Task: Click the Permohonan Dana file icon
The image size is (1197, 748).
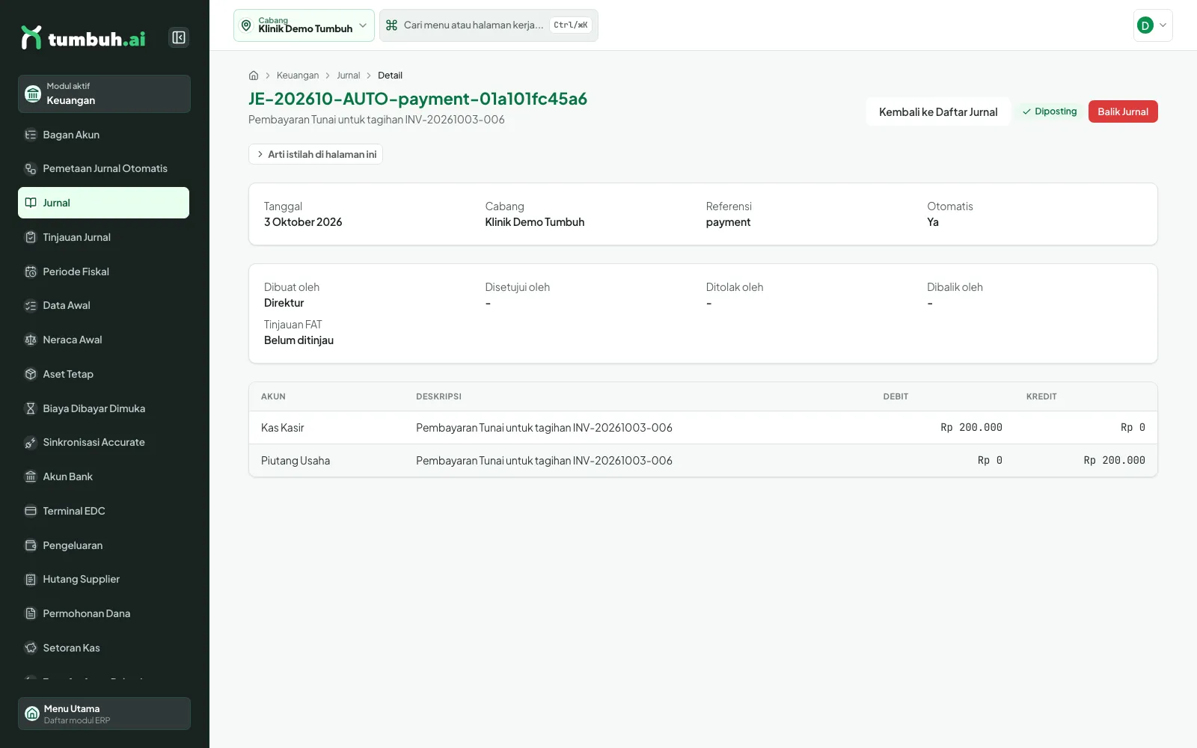Action: click(x=31, y=613)
